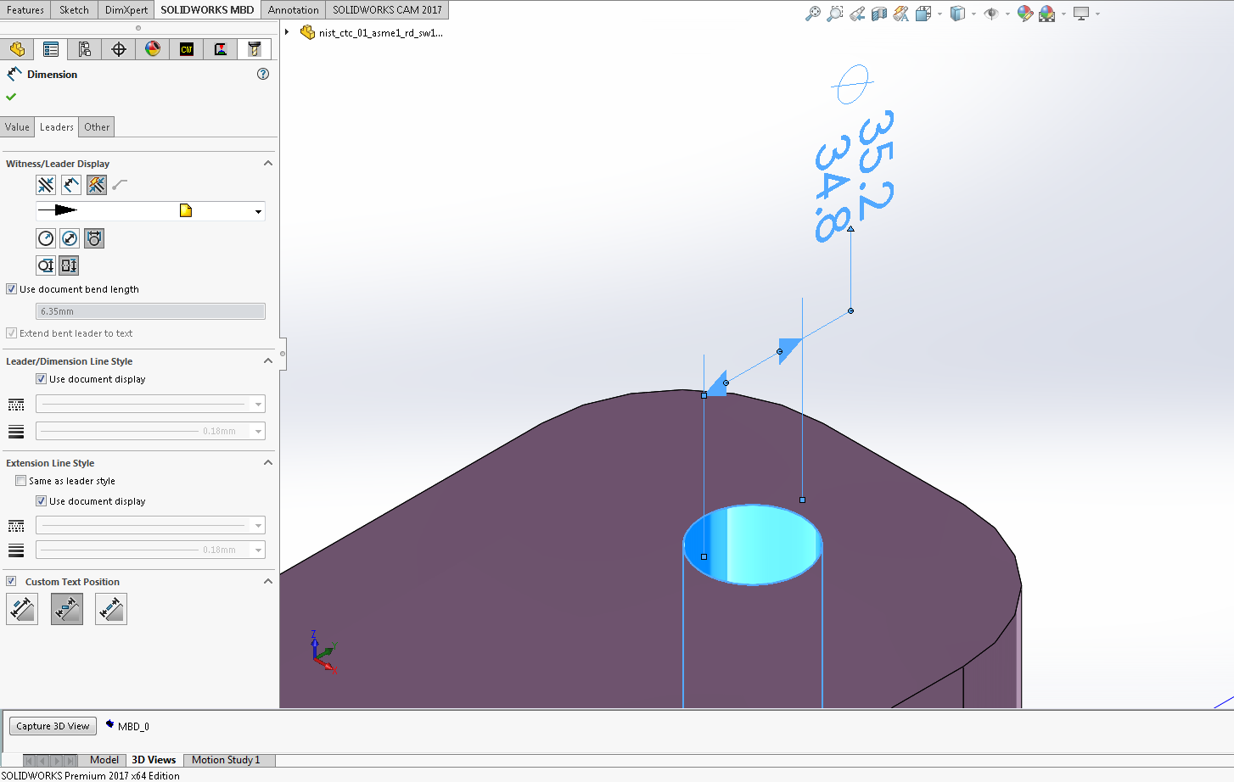Activate the Zoom to Area tool
The width and height of the screenshot is (1234, 782).
tap(834, 14)
